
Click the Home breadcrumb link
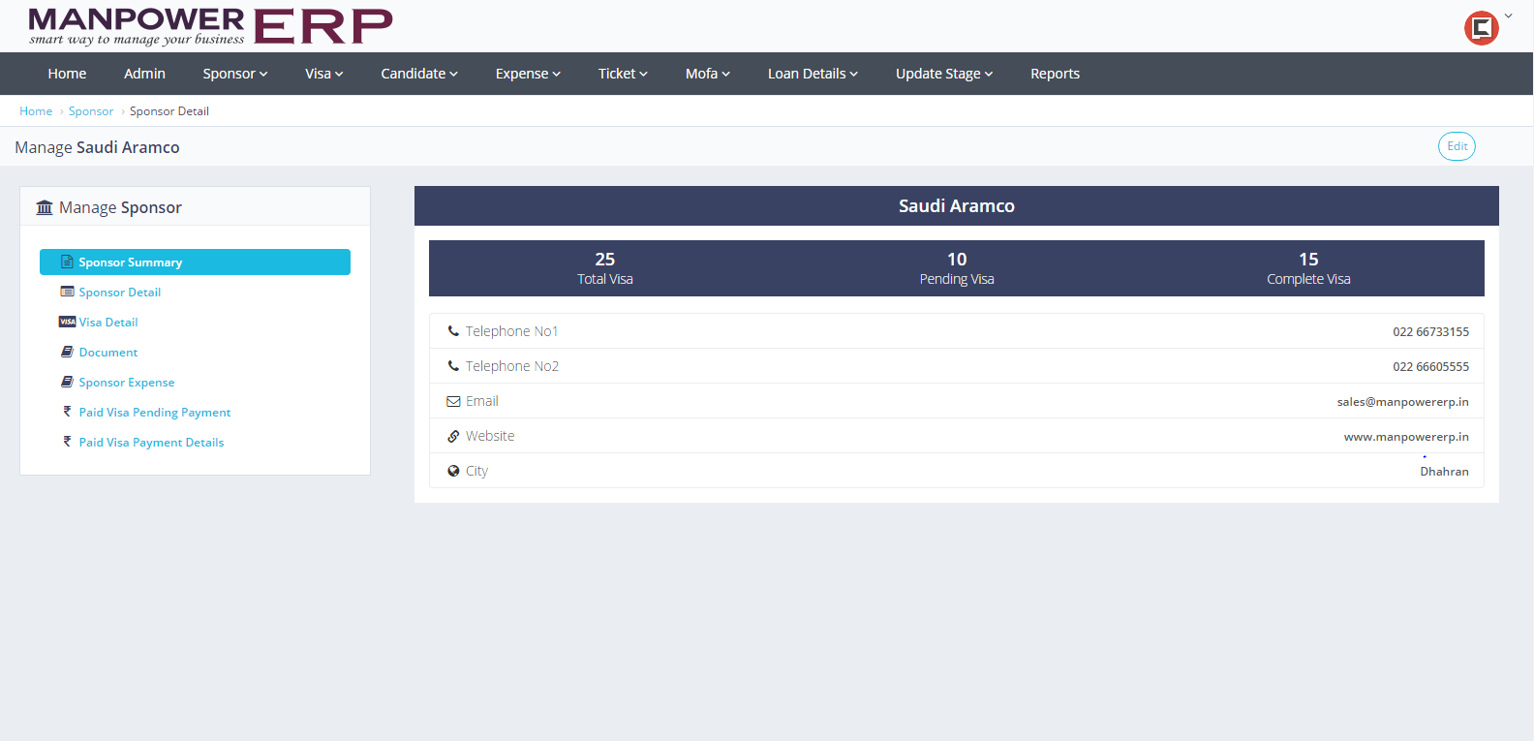[x=36, y=111]
